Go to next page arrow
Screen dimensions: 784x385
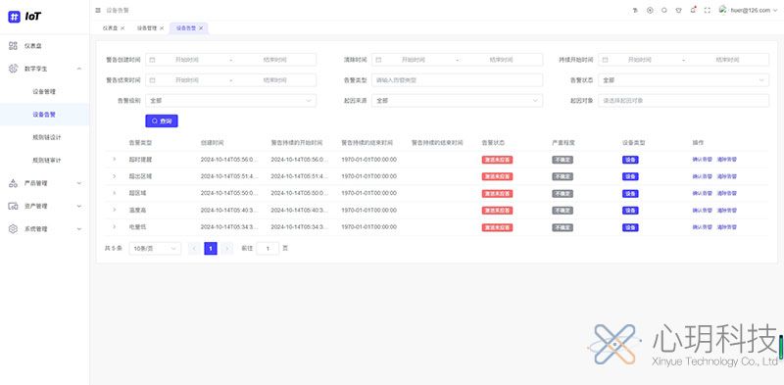coord(227,249)
